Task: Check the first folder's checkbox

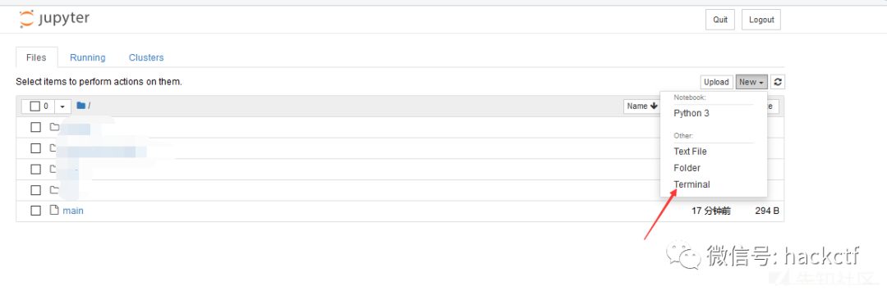Action: pos(35,127)
